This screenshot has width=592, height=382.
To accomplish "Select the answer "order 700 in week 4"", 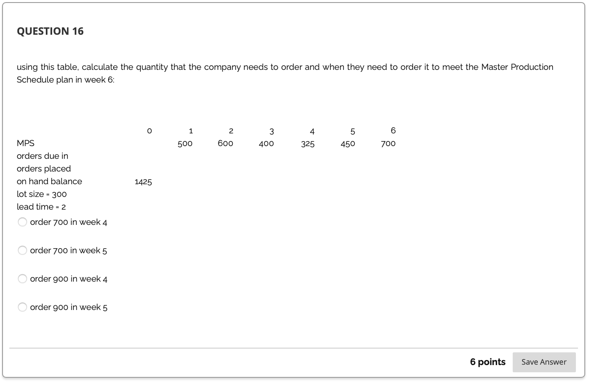I will click(x=22, y=222).
